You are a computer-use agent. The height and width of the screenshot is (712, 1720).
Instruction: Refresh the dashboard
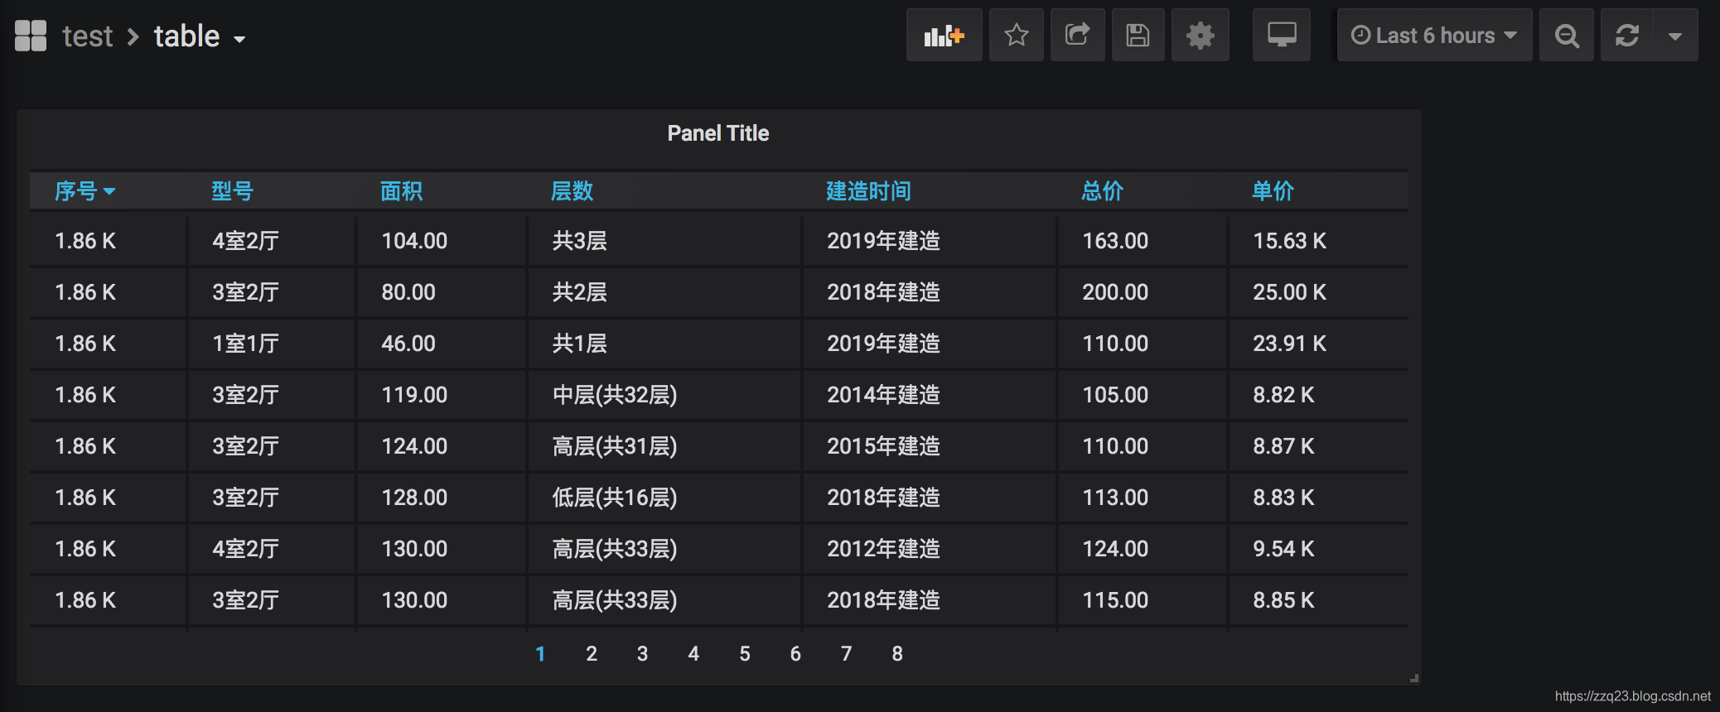point(1627,35)
